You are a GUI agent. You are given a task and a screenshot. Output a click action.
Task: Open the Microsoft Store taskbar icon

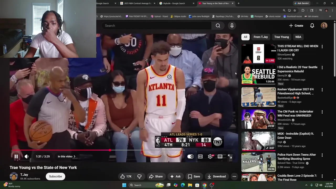click(197, 185)
